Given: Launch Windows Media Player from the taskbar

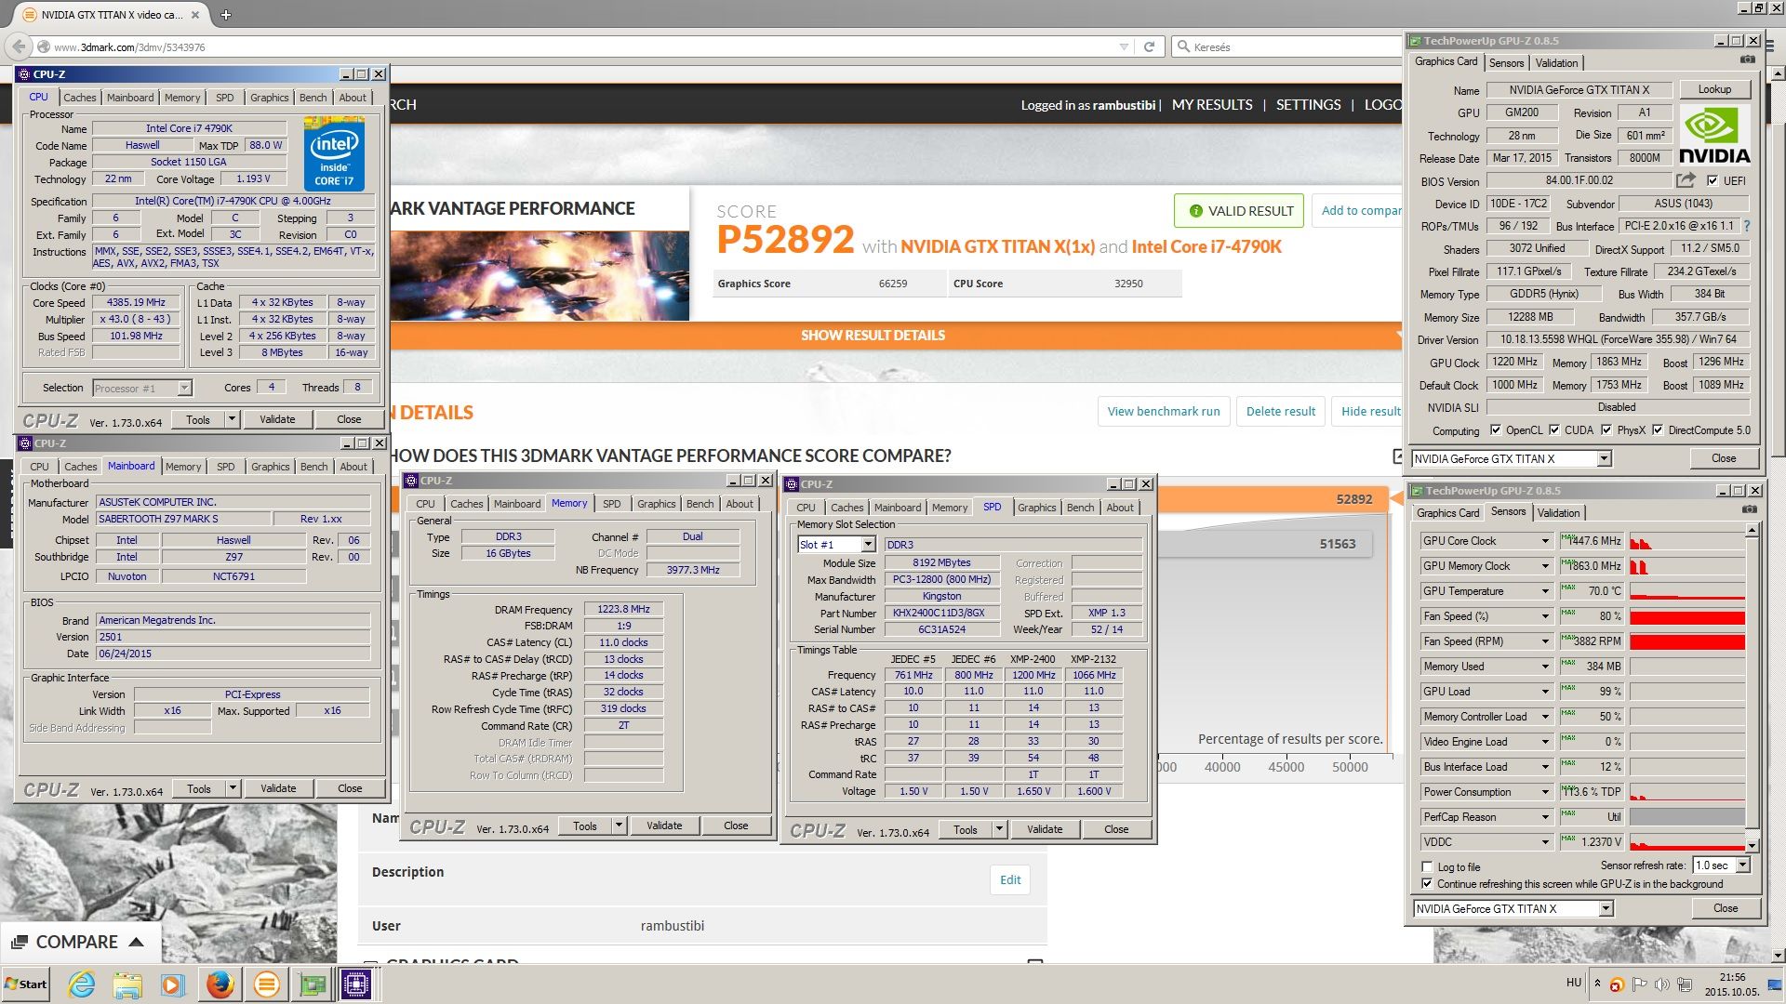Looking at the screenshot, I should (173, 984).
